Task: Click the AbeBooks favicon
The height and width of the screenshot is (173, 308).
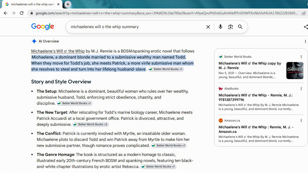Action: [221, 89]
